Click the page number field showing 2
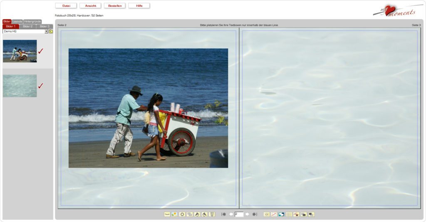Viewport: 426px width, 222px height. (239, 215)
